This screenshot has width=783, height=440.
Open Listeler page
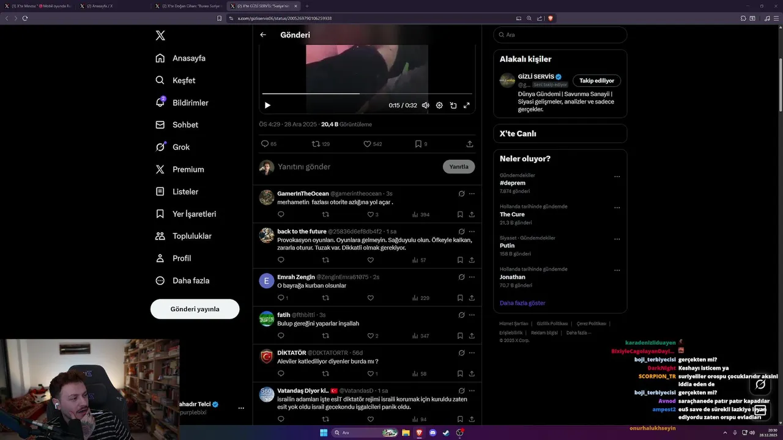click(177, 191)
